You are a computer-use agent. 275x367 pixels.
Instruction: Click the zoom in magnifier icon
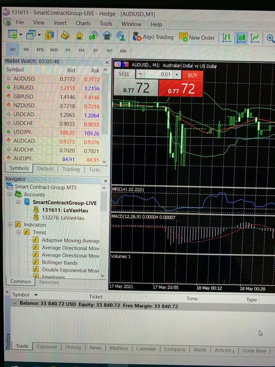(270, 38)
